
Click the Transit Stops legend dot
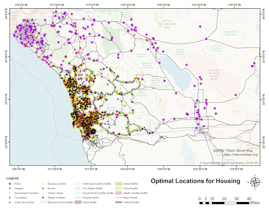[43, 193]
